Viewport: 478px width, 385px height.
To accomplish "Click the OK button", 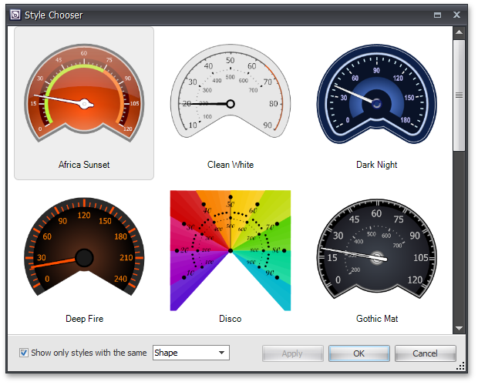I will [x=358, y=353].
